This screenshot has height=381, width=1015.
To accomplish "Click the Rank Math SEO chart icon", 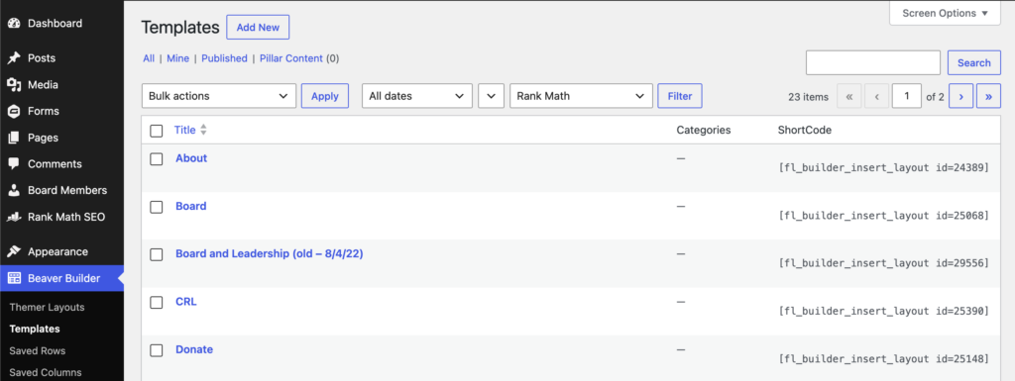I will click(x=14, y=217).
